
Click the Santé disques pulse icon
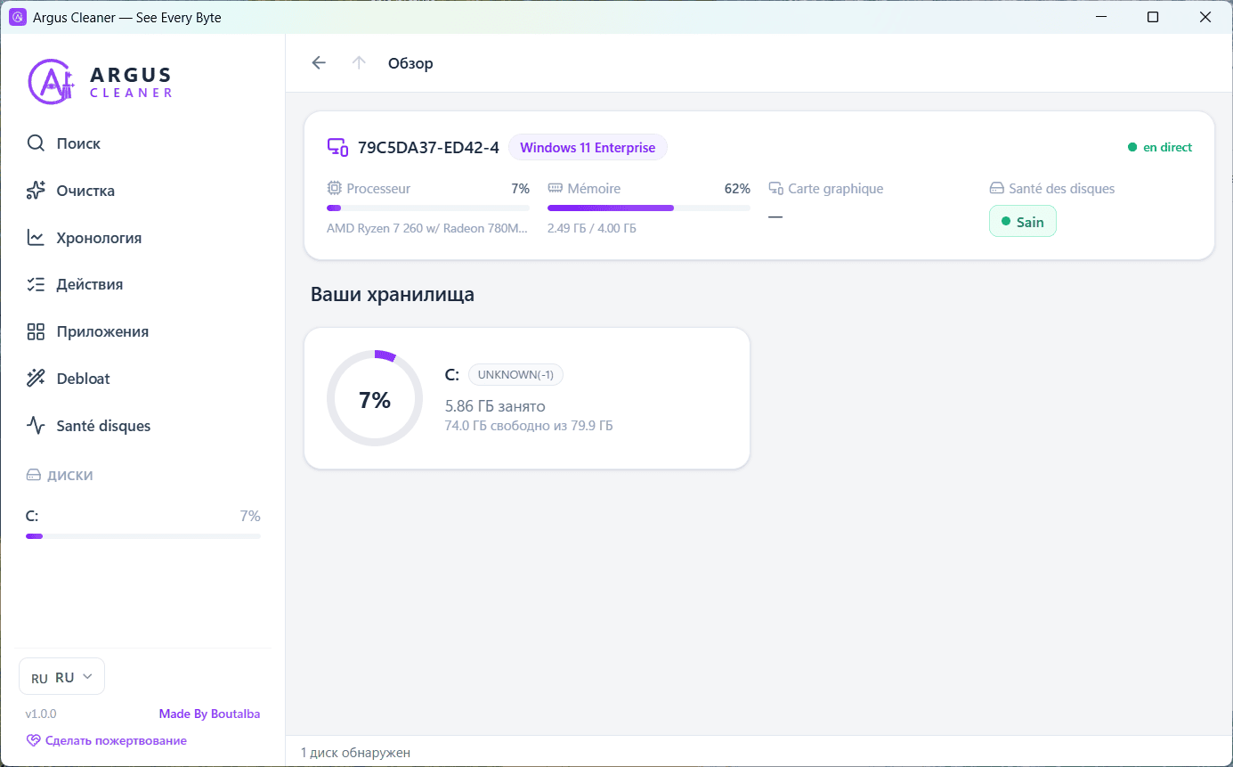(36, 426)
